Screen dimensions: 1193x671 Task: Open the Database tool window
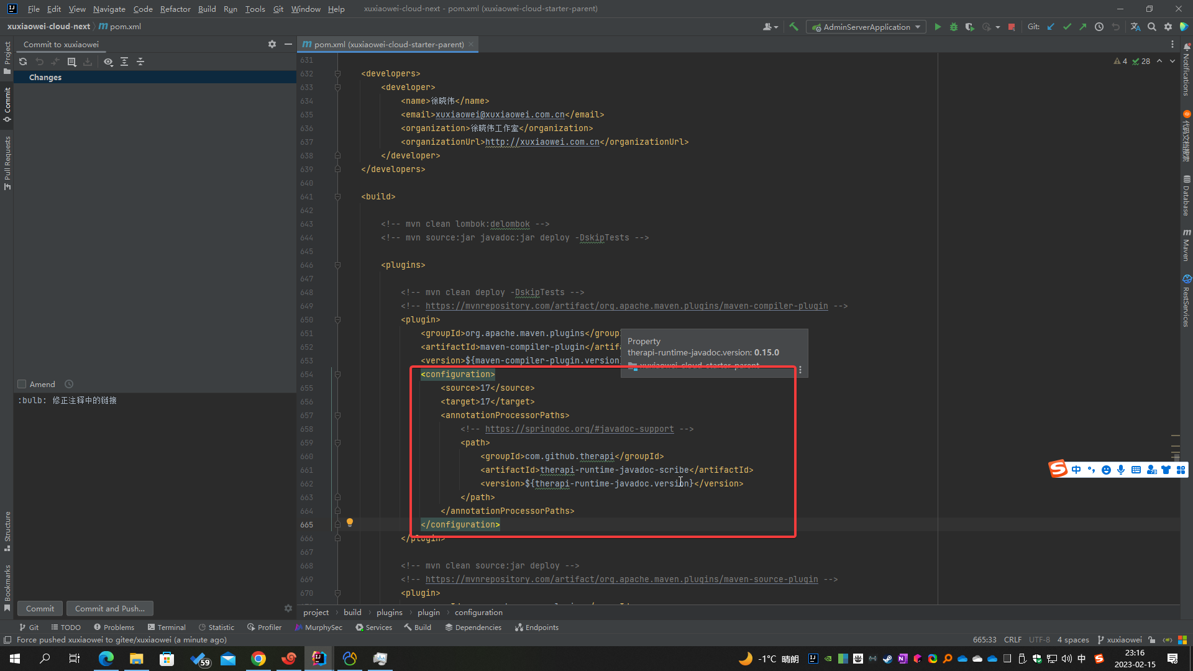click(x=1187, y=196)
